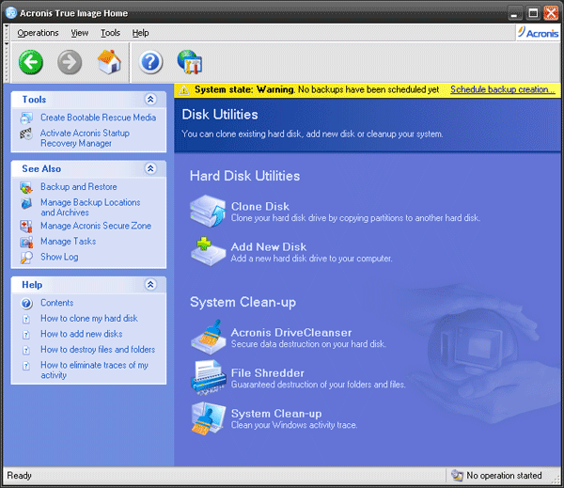Click the System Clean-up monitor icon
The height and width of the screenshot is (488, 564).
[208, 418]
